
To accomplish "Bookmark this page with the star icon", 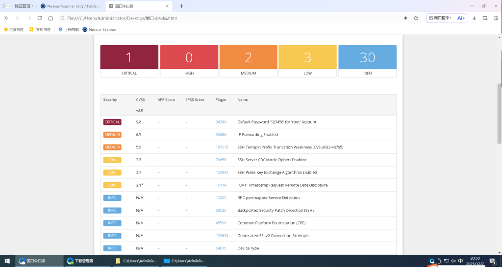I will (x=416, y=18).
